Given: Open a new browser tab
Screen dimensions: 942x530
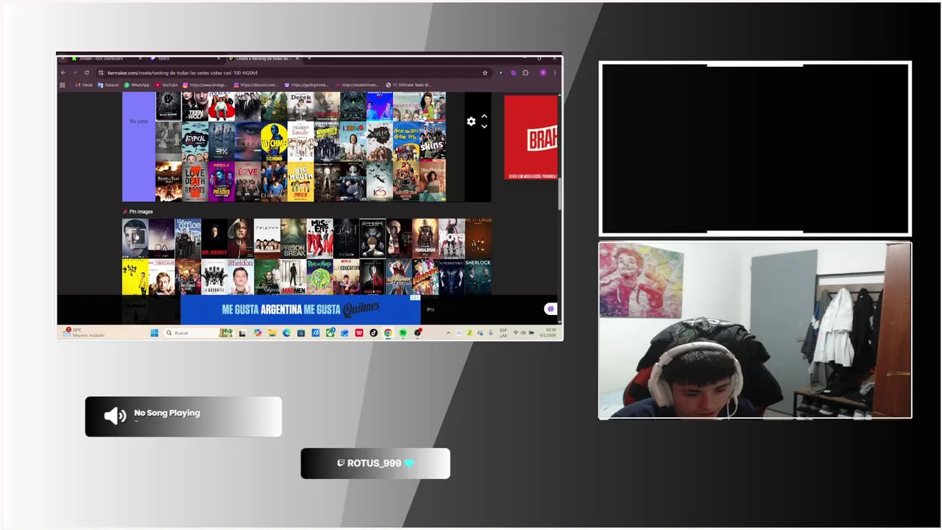Looking at the screenshot, I should [x=309, y=58].
